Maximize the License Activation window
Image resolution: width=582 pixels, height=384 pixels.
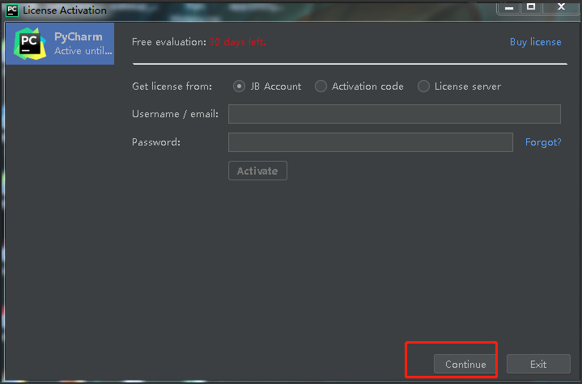click(531, 8)
